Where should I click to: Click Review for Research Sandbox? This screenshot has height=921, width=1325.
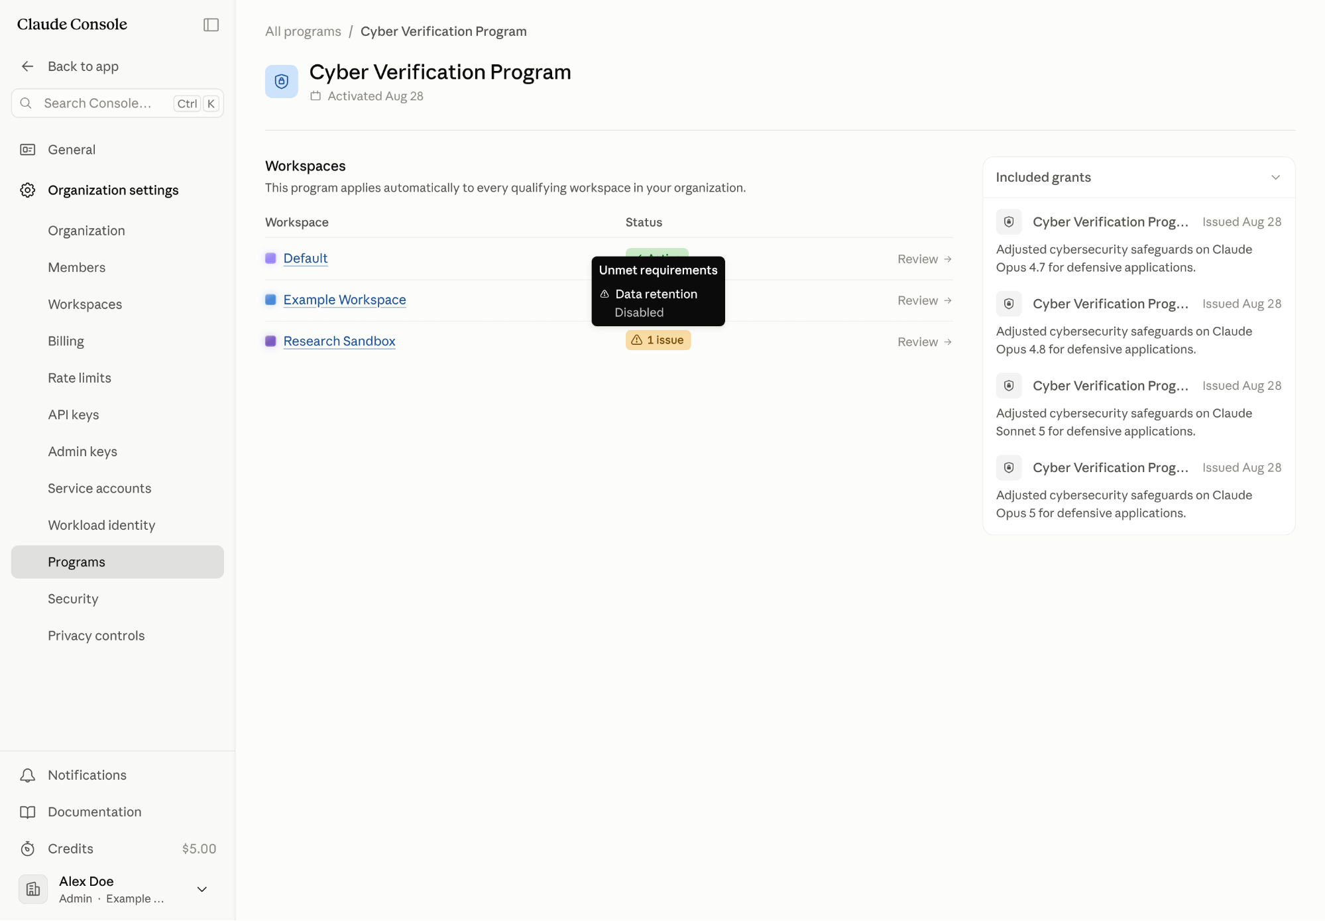(925, 342)
